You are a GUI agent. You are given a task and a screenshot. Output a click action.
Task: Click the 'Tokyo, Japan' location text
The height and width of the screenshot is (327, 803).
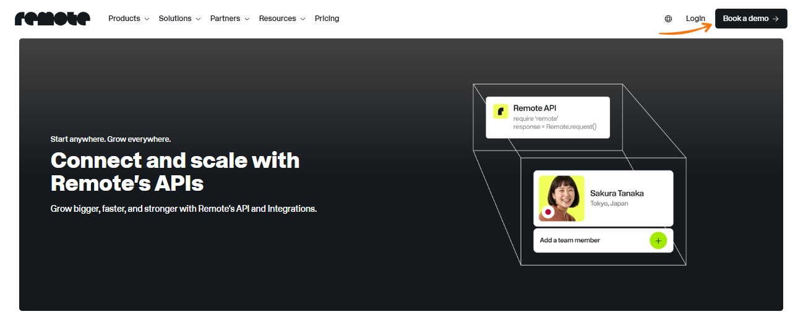609,204
